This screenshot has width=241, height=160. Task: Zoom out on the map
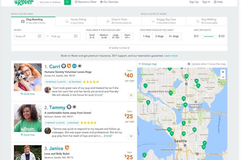(223, 77)
